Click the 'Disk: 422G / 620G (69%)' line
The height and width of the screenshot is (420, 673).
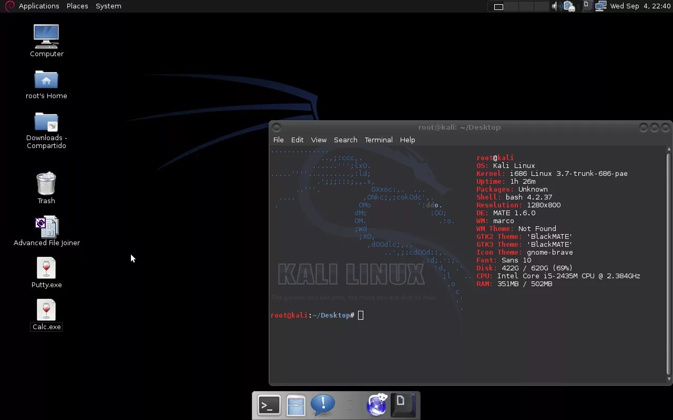(525, 268)
